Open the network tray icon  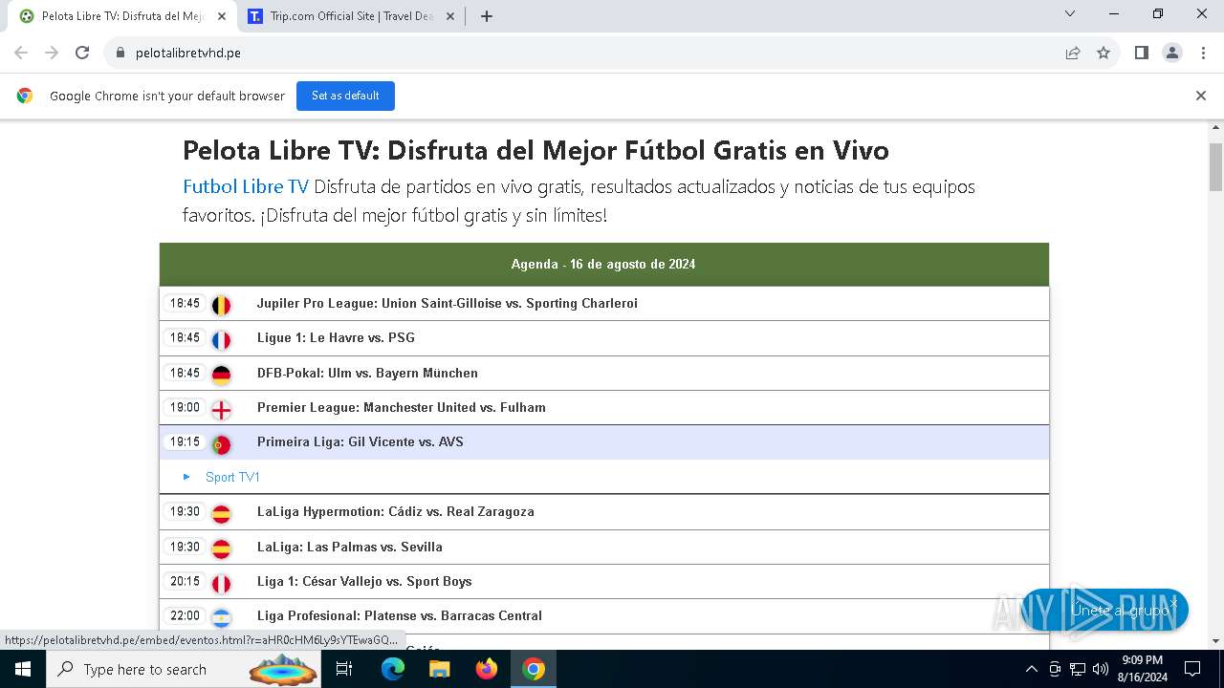pos(1078,669)
